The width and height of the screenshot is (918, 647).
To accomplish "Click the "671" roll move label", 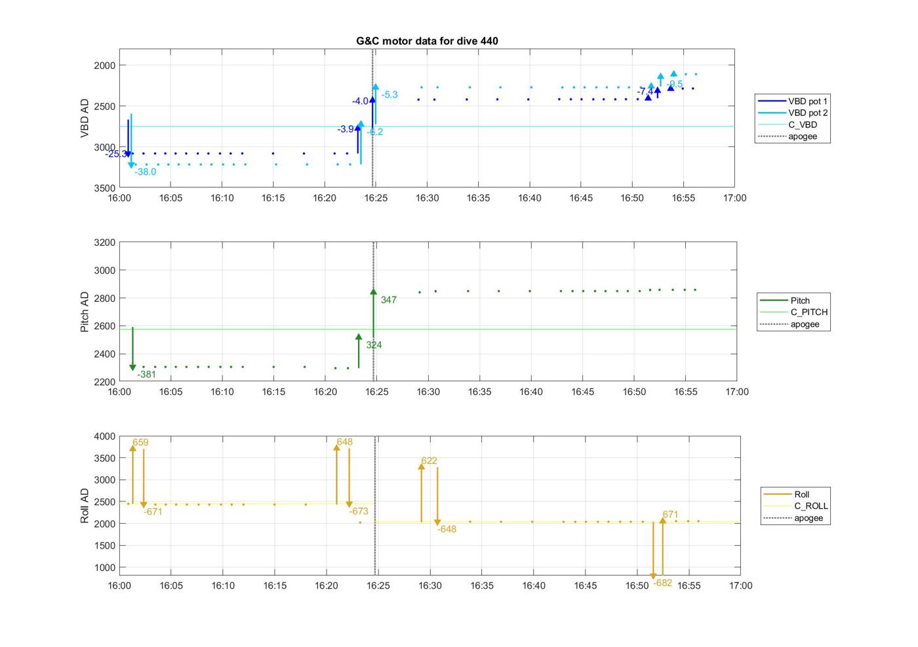I will [x=670, y=514].
